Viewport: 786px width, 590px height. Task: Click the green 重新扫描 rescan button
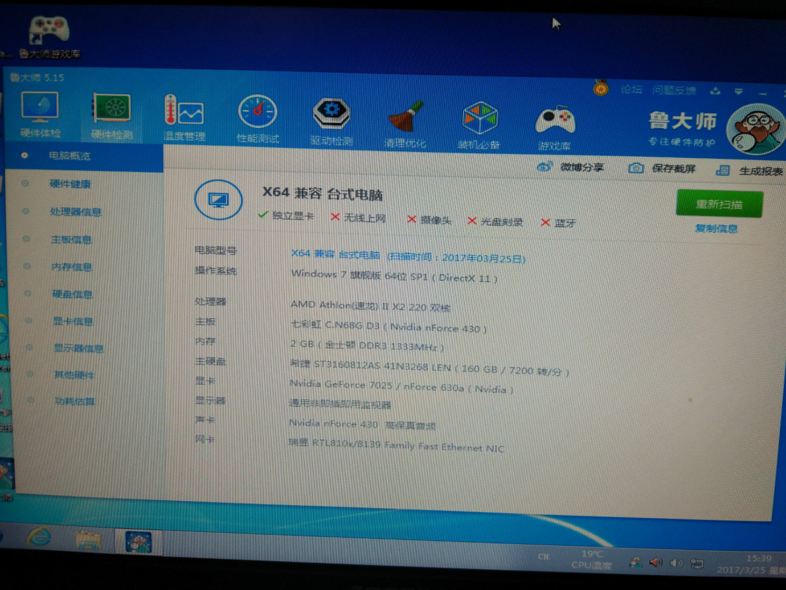click(x=719, y=204)
